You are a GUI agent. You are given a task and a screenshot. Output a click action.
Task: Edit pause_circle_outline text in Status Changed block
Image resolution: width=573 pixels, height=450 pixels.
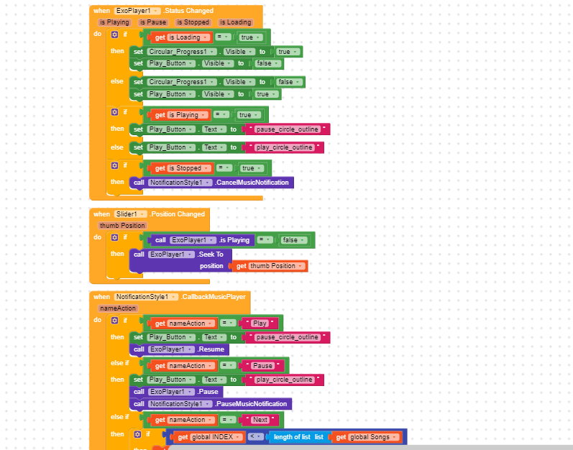(288, 129)
